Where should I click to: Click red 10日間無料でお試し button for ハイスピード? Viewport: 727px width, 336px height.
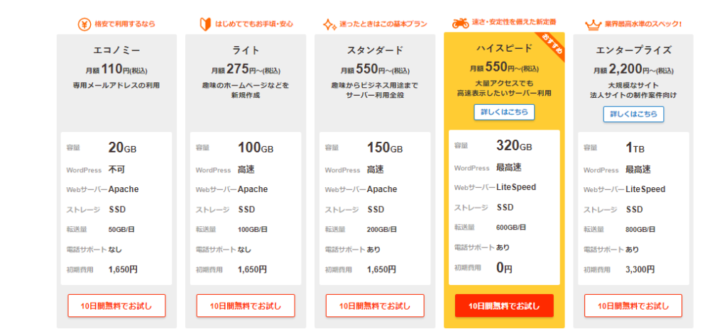point(504,306)
